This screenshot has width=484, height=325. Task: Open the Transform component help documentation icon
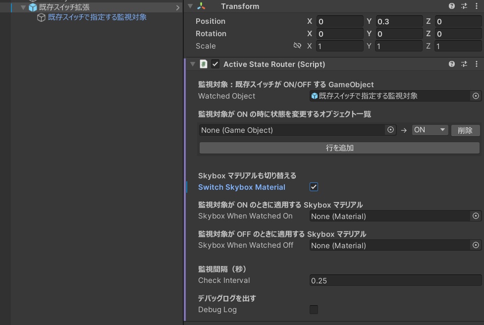tap(451, 6)
